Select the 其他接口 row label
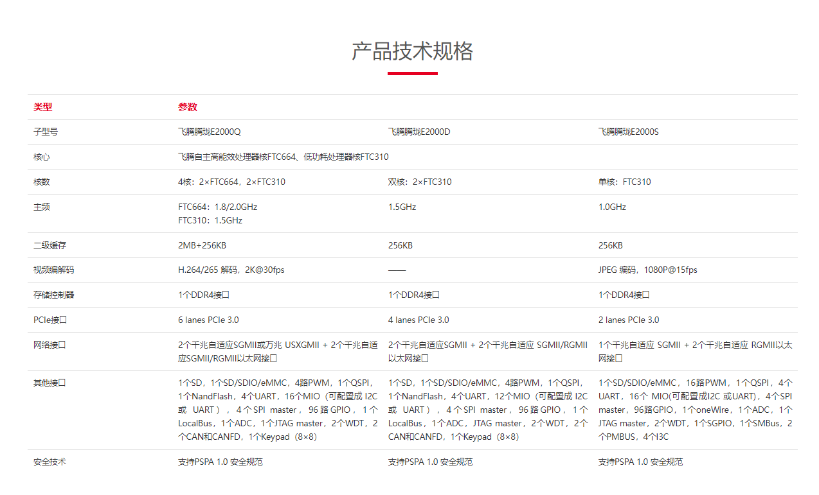819x495 pixels. tap(50, 383)
